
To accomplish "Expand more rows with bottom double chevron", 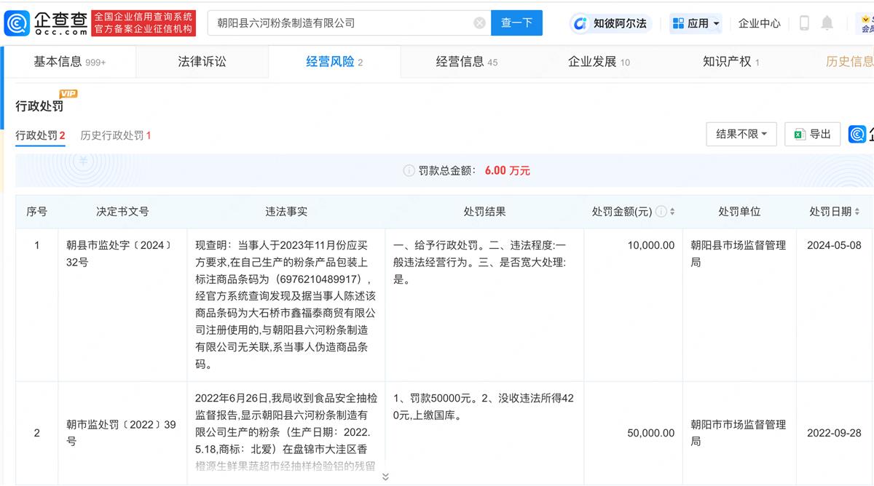I will click(x=385, y=477).
